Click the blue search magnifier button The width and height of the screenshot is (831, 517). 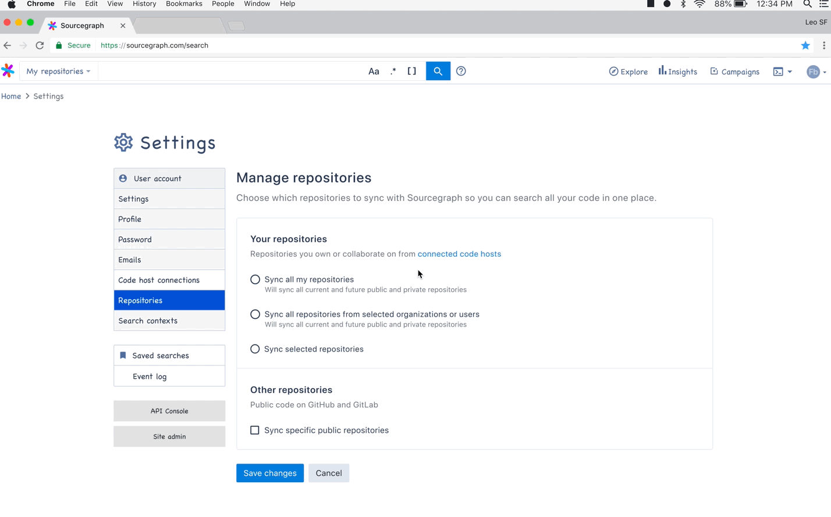(438, 71)
